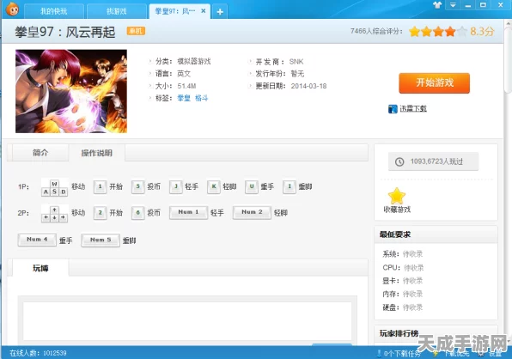The height and width of the screenshot is (359, 512).
Task: Click the key 5 投币 icon
Action: click(x=137, y=186)
